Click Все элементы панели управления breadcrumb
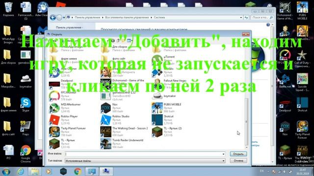 (127, 18)
